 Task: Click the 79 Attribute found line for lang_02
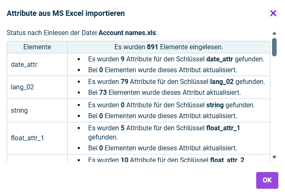click(x=176, y=82)
